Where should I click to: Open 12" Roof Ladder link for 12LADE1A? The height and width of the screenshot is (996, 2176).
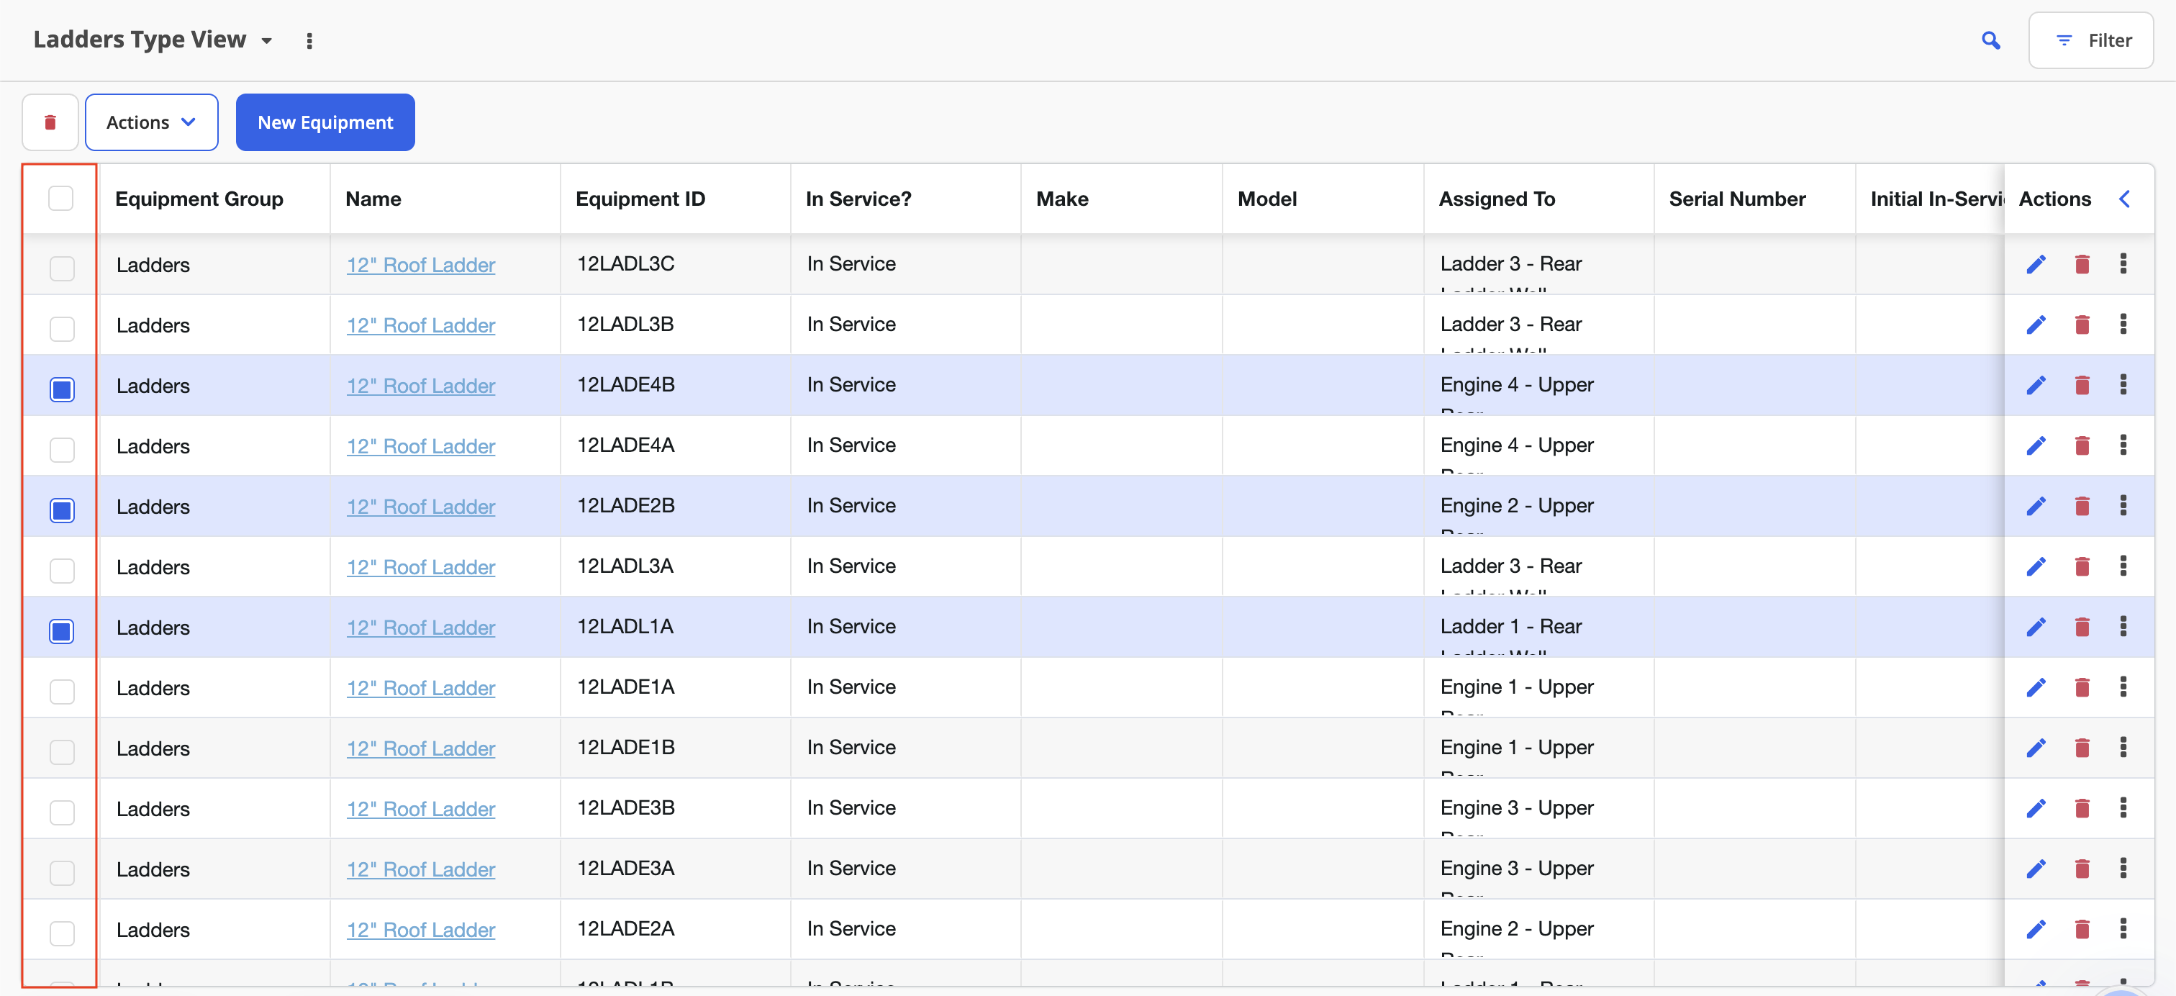point(421,688)
